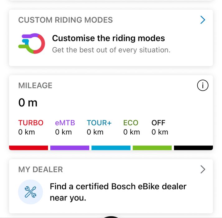Tap the OFF mode label
Image resolution: width=222 pixels, height=218 pixels.
point(158,123)
